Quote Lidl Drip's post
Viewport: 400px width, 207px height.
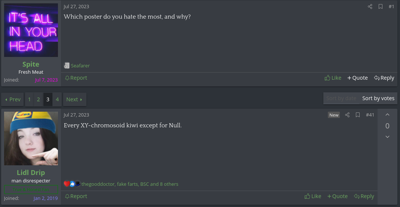point(337,196)
